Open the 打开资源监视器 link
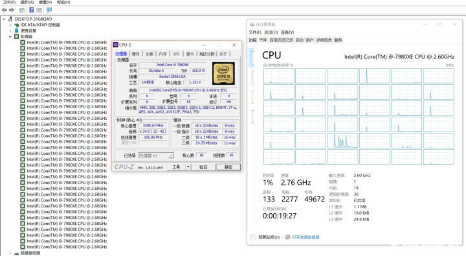The image size is (466, 256). pos(305,237)
